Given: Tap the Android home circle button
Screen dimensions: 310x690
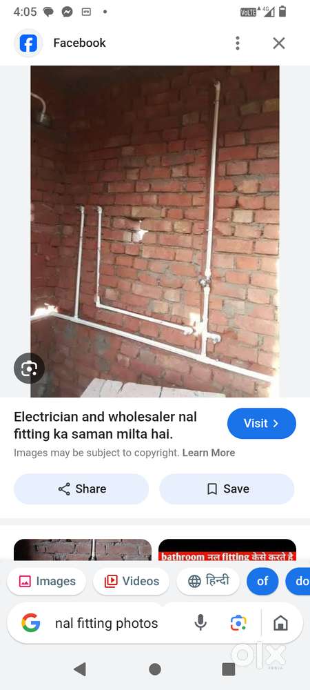Looking at the screenshot, I should (x=154, y=669).
